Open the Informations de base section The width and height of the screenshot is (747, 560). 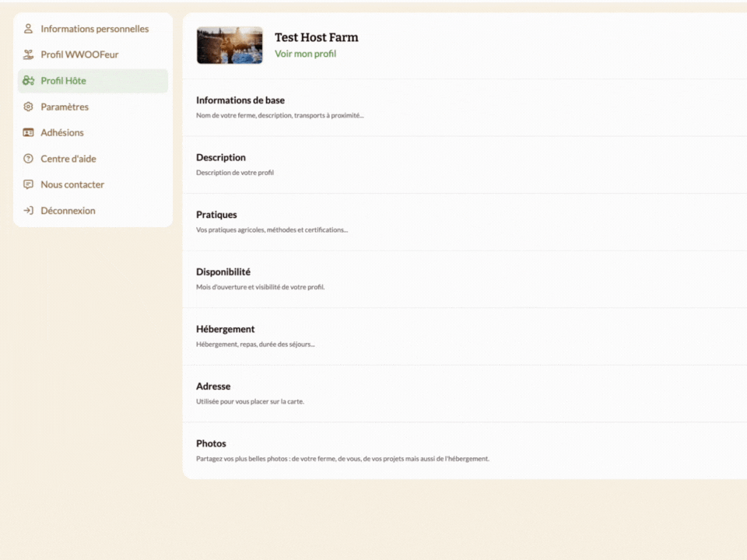(x=465, y=107)
